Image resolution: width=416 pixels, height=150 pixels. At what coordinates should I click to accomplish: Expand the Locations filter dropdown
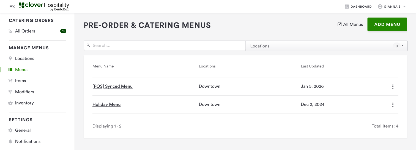[402, 46]
